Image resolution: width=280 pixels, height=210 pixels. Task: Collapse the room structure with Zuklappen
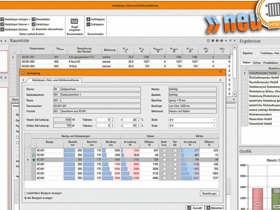[x=88, y=24]
